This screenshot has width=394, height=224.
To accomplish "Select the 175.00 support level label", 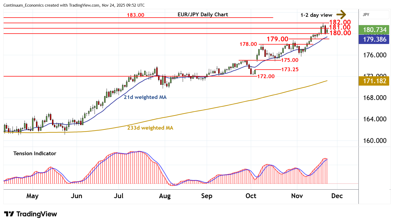I will click(290, 60).
